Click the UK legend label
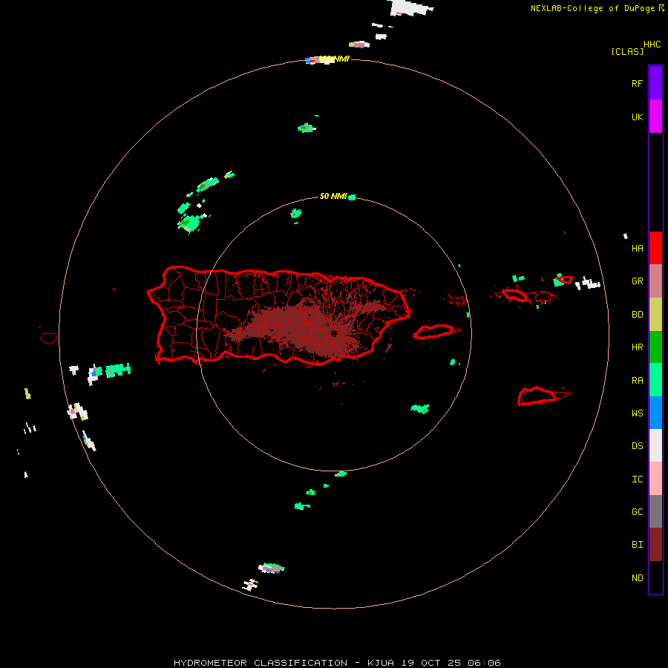Viewport: 668px width, 668px height. pyautogui.click(x=637, y=117)
